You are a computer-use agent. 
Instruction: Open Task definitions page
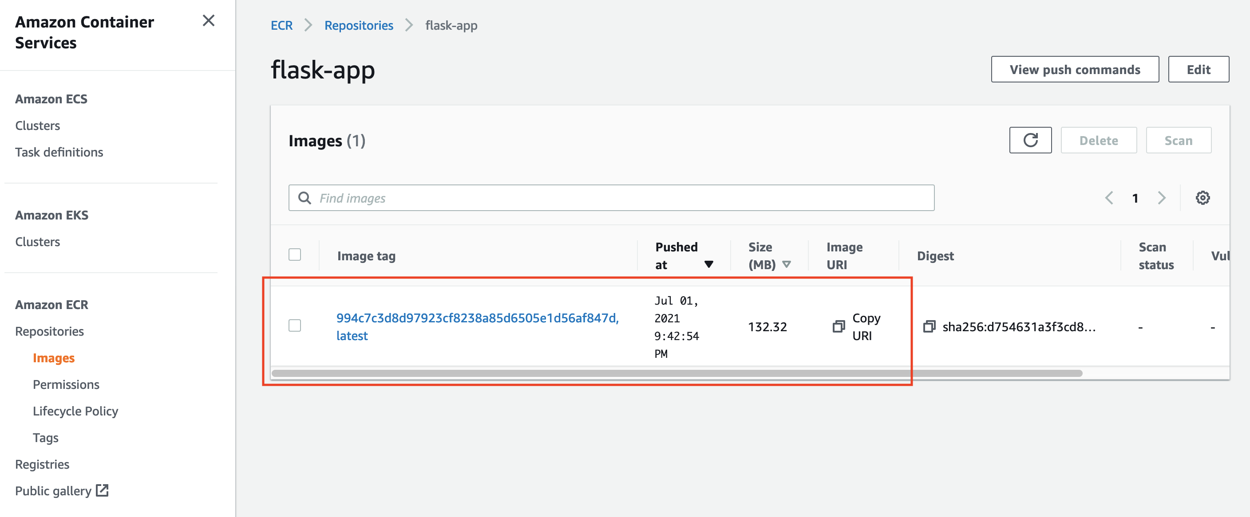tap(59, 152)
